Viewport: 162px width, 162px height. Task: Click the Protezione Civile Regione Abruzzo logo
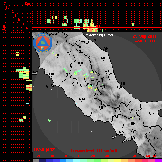tap(43, 43)
